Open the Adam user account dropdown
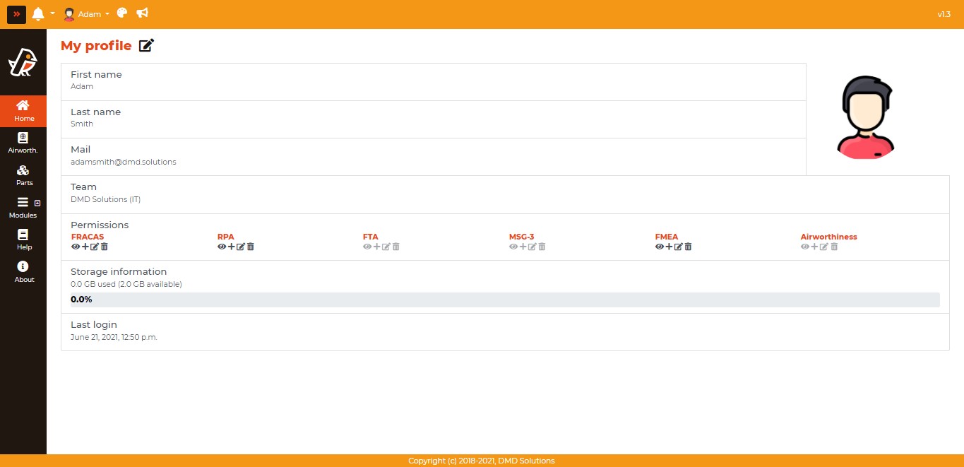 pyautogui.click(x=86, y=14)
